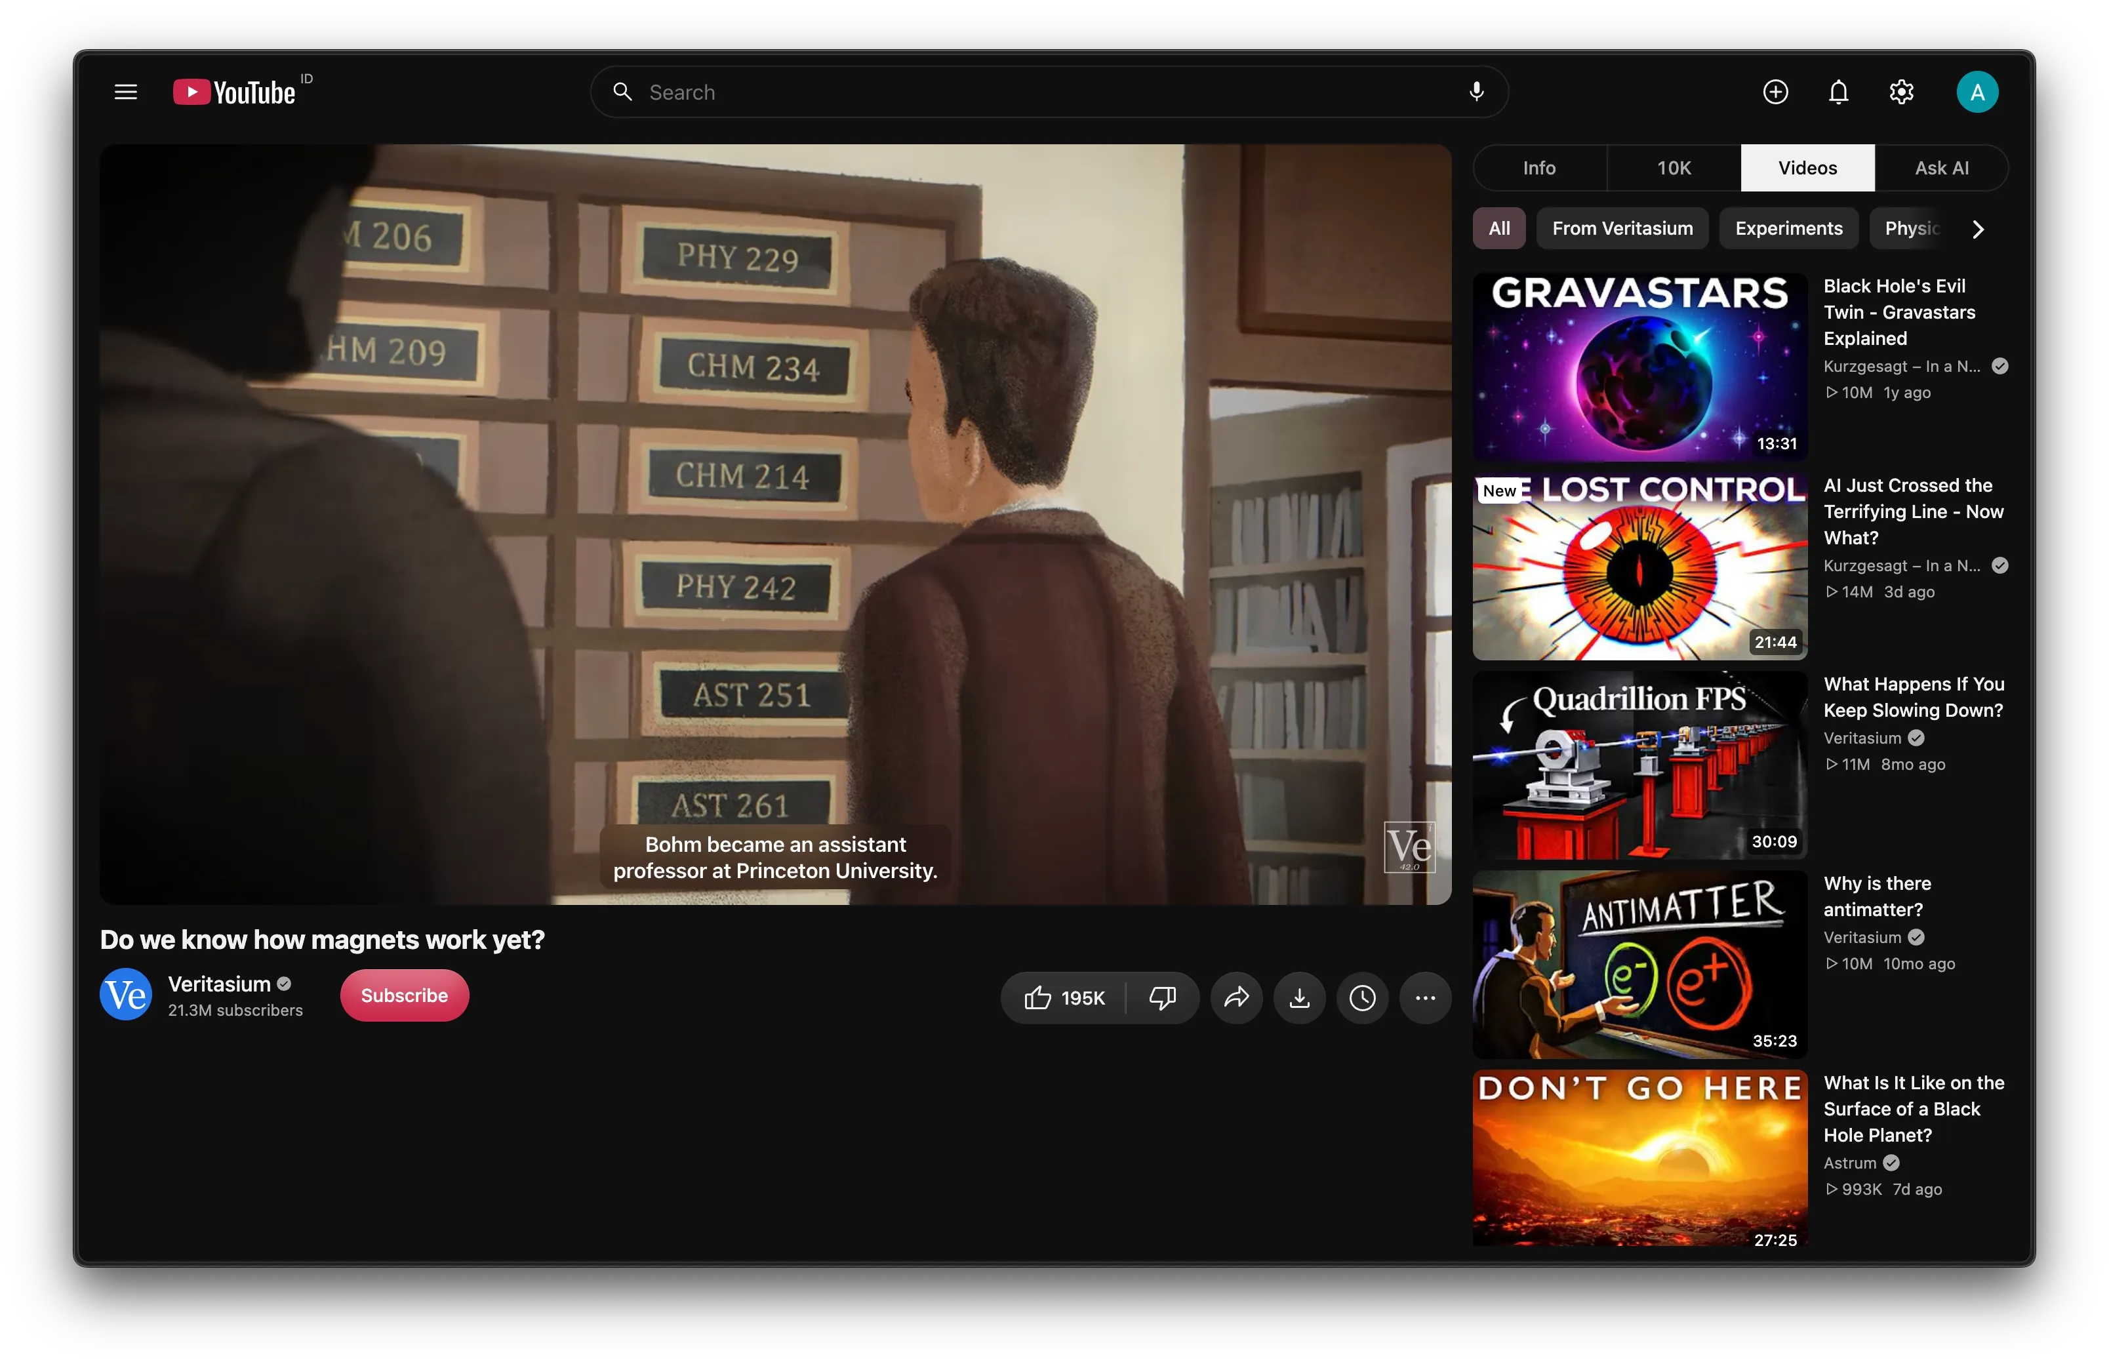Click the video player to pause
Image resolution: width=2109 pixels, height=1364 pixels.
tap(775, 525)
